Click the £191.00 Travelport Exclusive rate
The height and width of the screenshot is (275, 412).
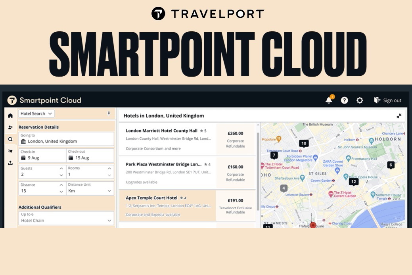pos(236,206)
